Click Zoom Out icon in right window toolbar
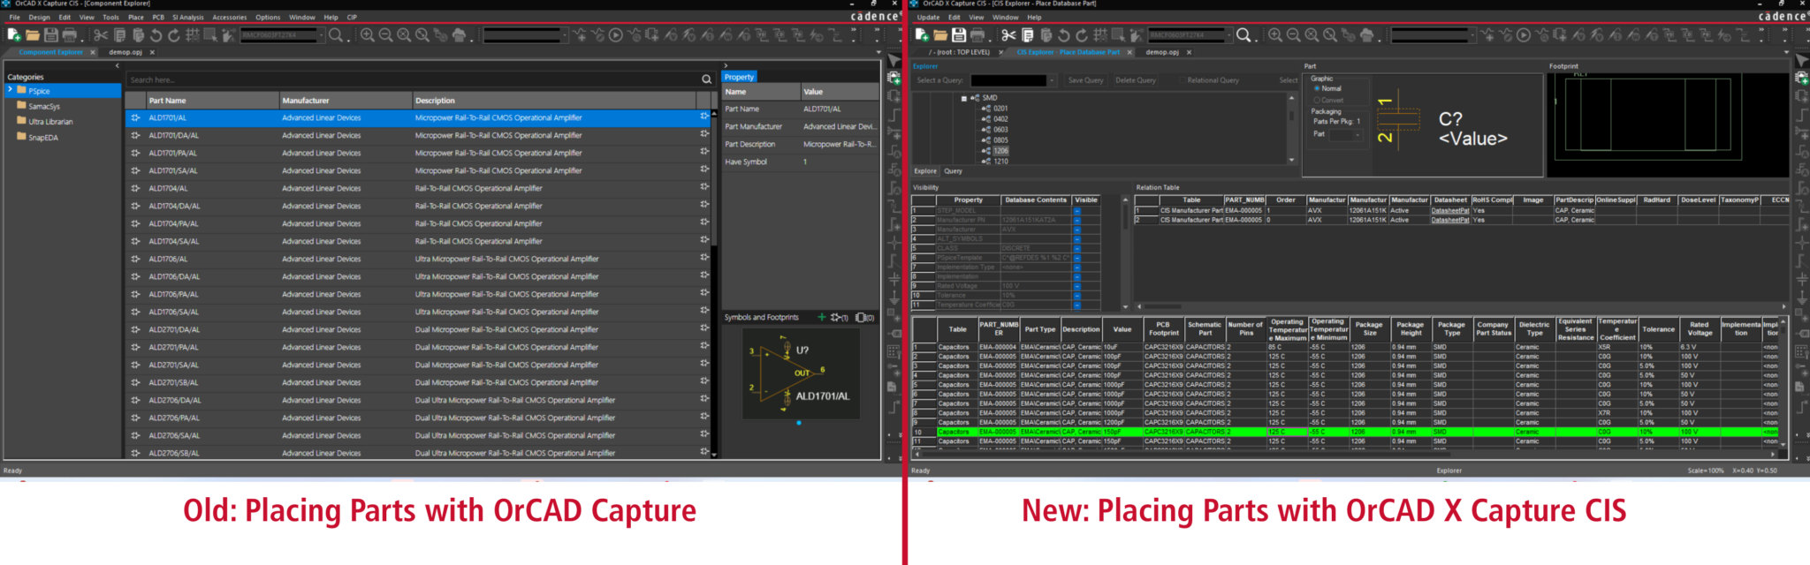This screenshot has width=1810, height=565. point(1293,35)
